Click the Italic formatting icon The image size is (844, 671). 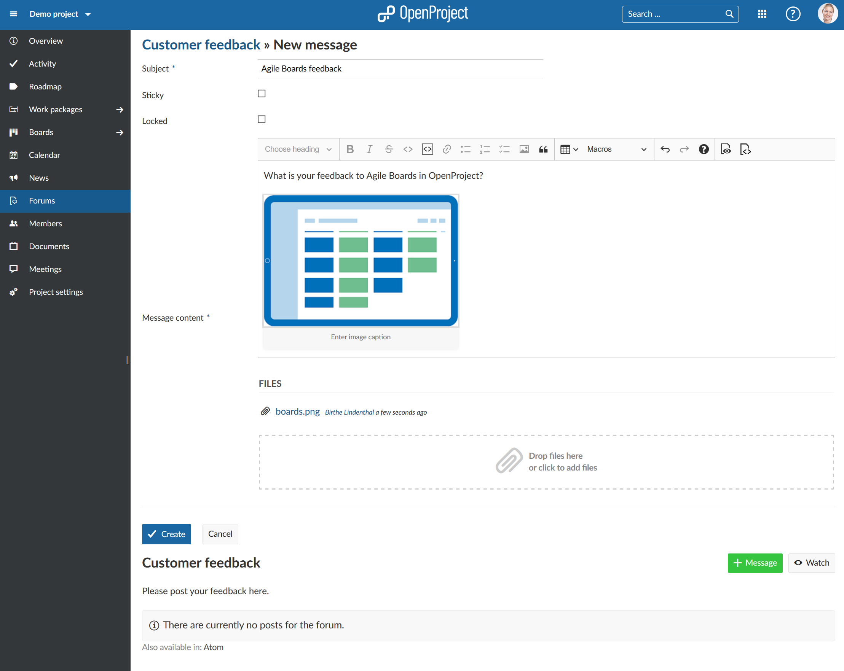click(x=369, y=149)
